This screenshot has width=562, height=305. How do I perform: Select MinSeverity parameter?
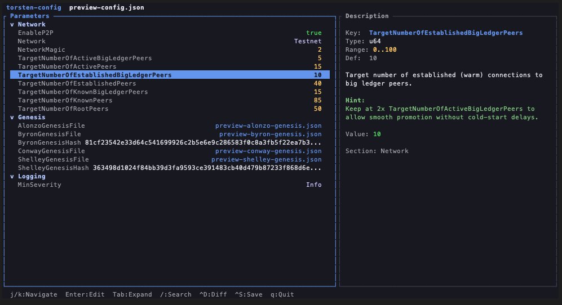[170, 185]
